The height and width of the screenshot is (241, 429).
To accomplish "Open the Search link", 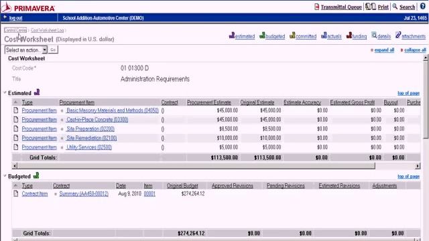I will tap(407, 7).
